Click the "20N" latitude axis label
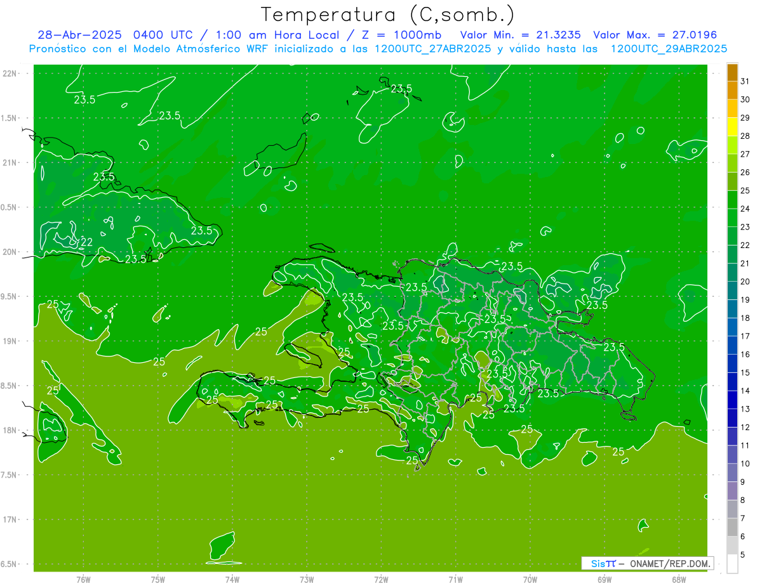This screenshot has height=588, width=762. coord(11,252)
